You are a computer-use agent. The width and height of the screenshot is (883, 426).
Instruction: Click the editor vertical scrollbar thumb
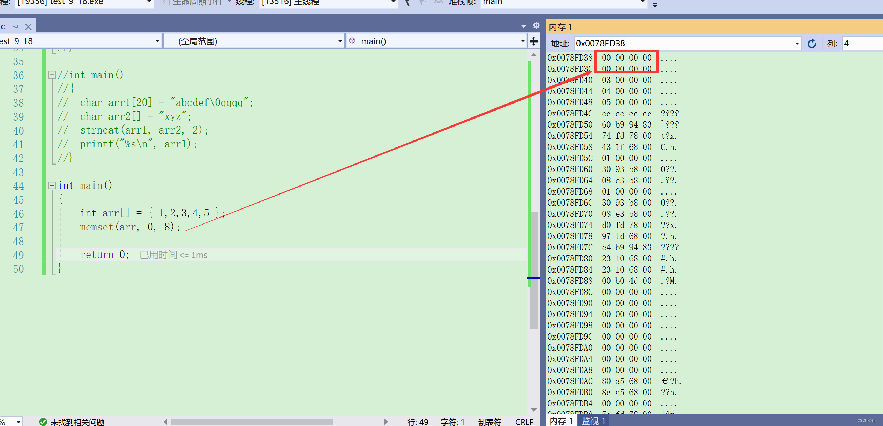534,270
